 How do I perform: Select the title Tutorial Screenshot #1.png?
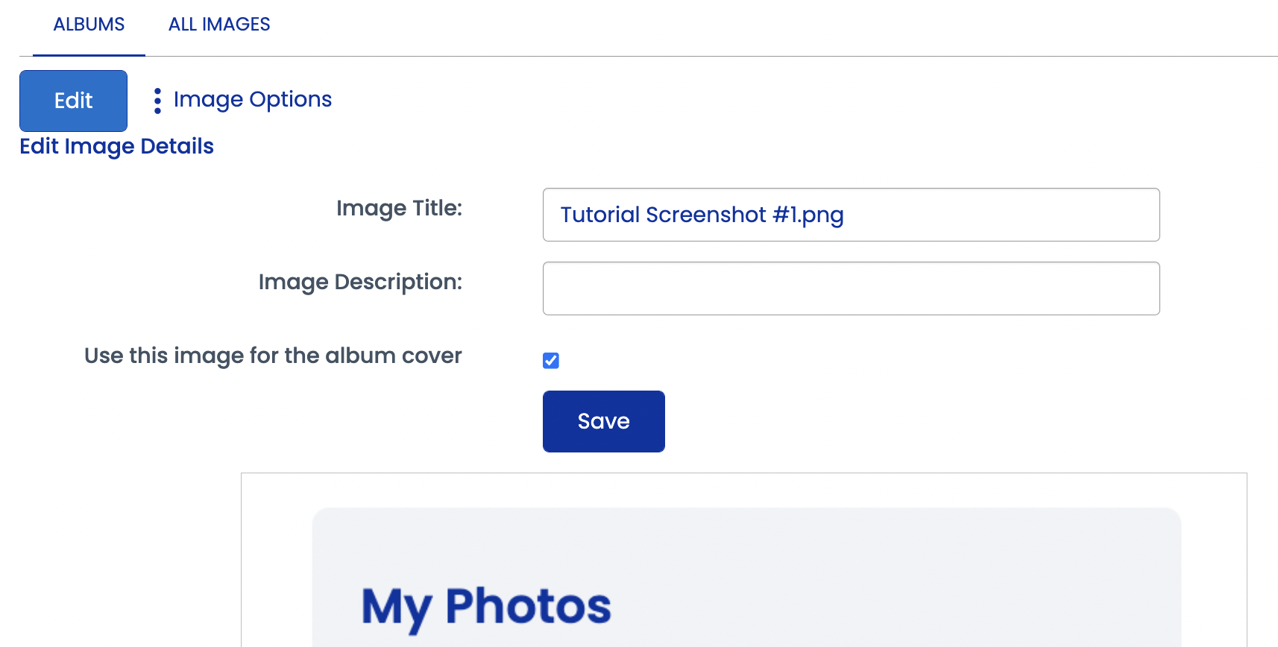(x=702, y=215)
